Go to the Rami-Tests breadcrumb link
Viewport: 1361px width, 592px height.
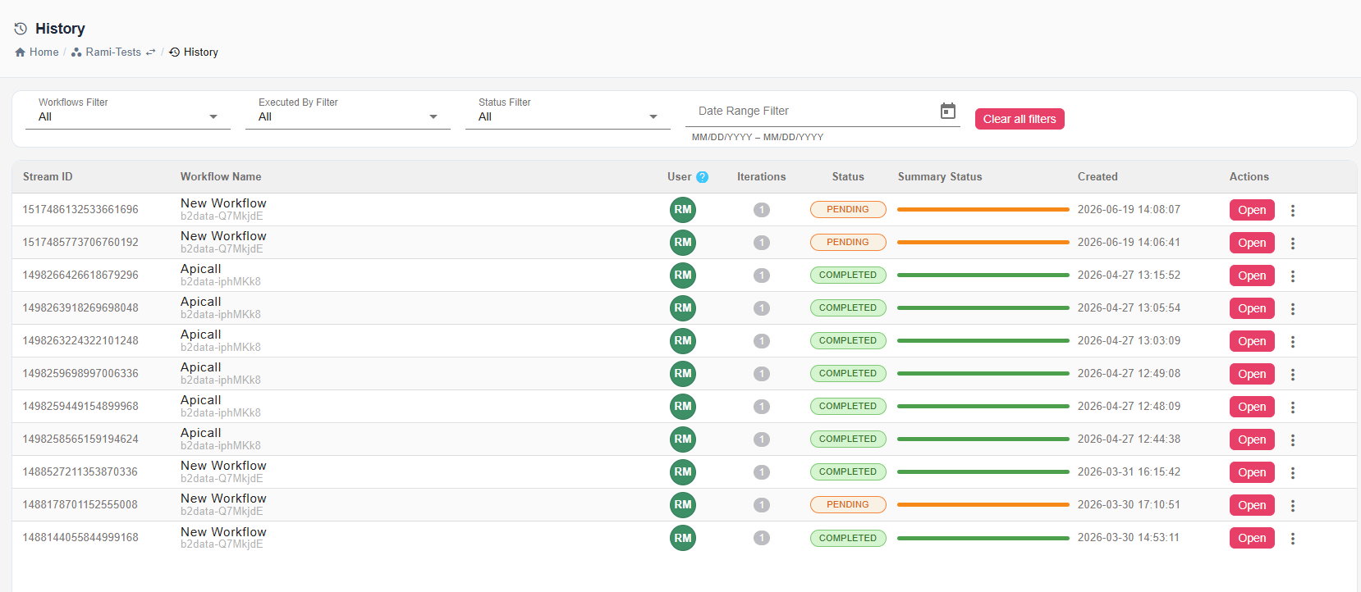(113, 52)
